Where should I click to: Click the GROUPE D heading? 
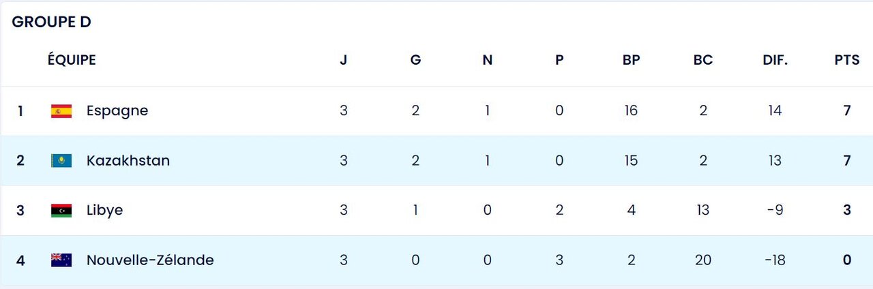click(52, 22)
